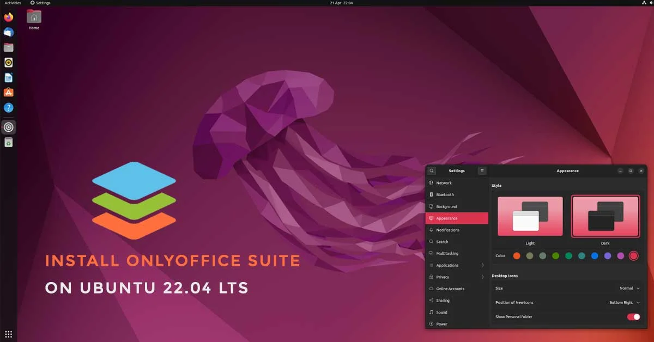Pick the bark olive-grey accent color
Screen dimensions: 654x342
point(530,256)
